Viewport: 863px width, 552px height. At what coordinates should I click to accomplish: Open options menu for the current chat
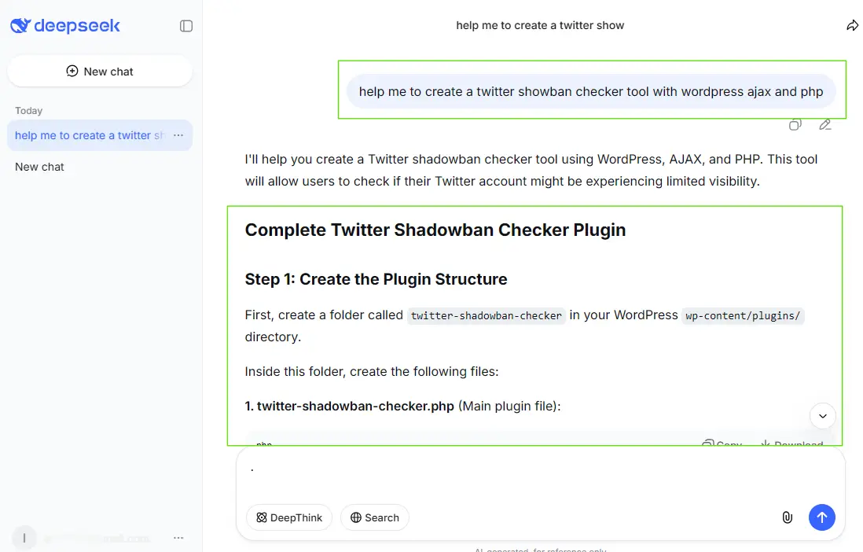pyautogui.click(x=178, y=135)
